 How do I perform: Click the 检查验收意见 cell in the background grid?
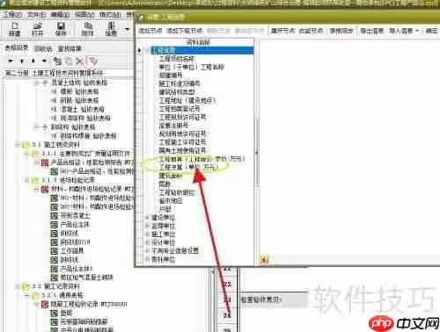[x=274, y=300]
